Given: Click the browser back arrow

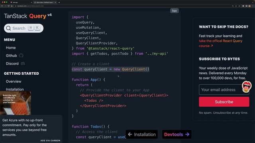Looking at the screenshot, I should click(x=2, y=6).
